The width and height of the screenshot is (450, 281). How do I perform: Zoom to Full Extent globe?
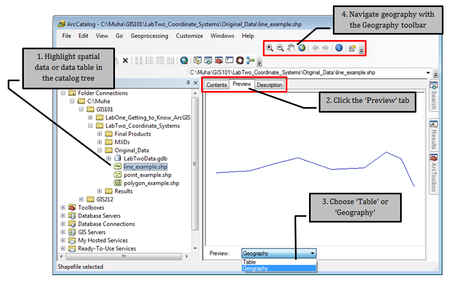301,48
